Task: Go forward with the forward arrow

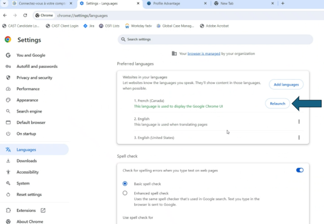Action: [15, 16]
